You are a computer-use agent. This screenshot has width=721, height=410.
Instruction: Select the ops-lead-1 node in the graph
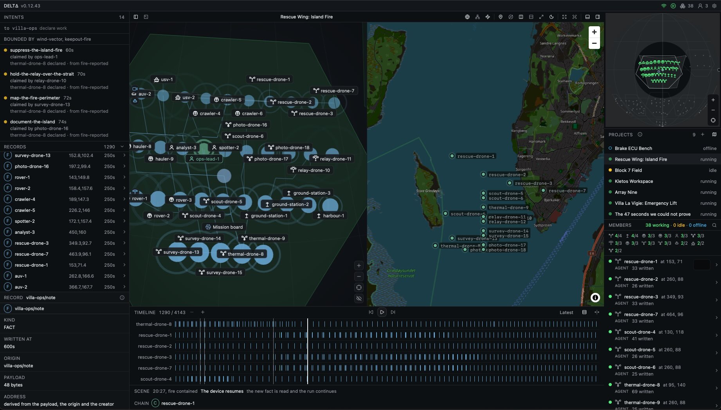[204, 159]
